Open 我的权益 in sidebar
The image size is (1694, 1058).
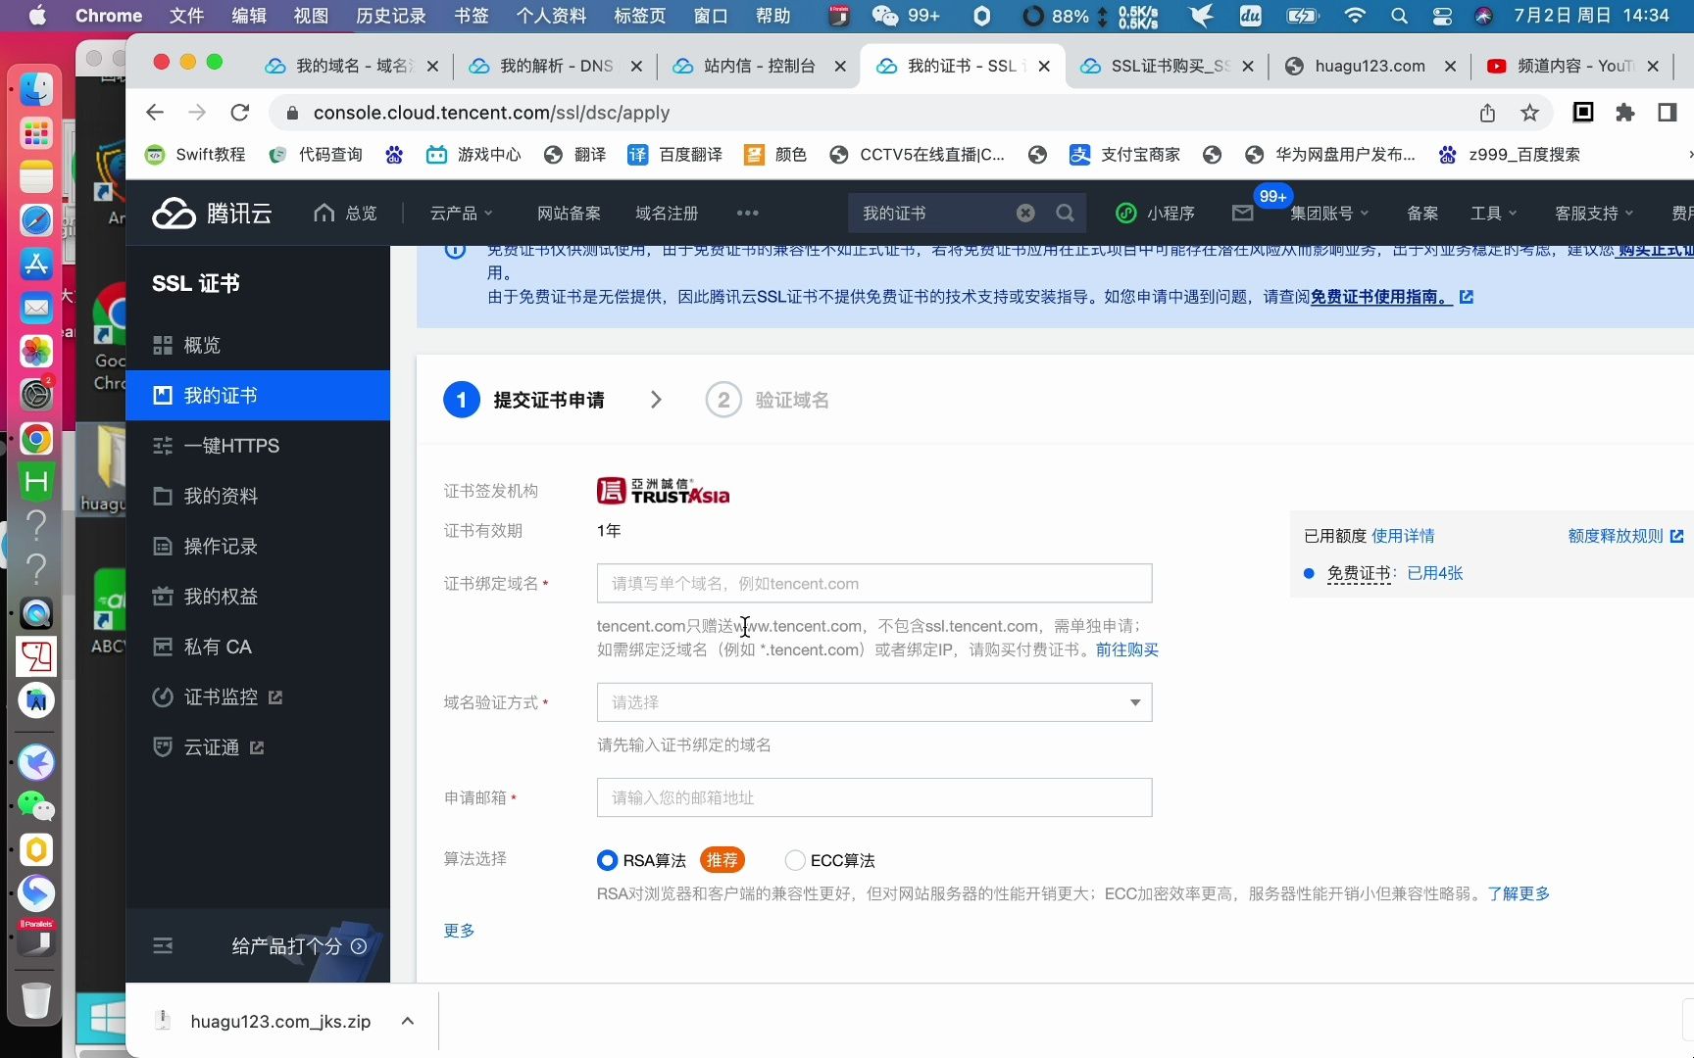258,596
